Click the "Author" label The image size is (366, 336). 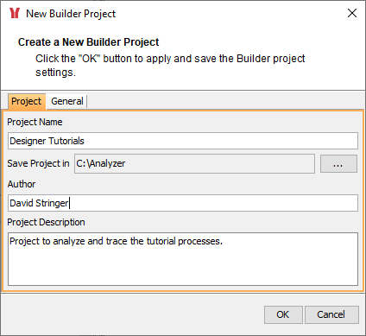point(22,184)
